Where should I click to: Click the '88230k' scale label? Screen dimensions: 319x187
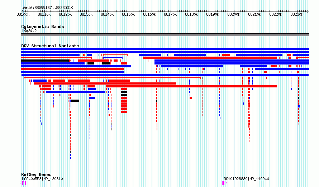click(297, 15)
